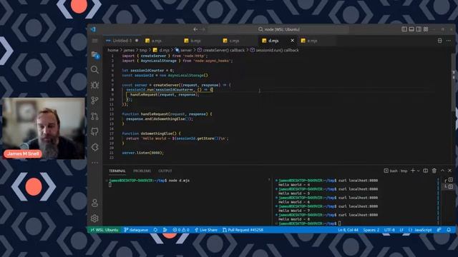Open the 'dataqueue' branch picker

136,230
